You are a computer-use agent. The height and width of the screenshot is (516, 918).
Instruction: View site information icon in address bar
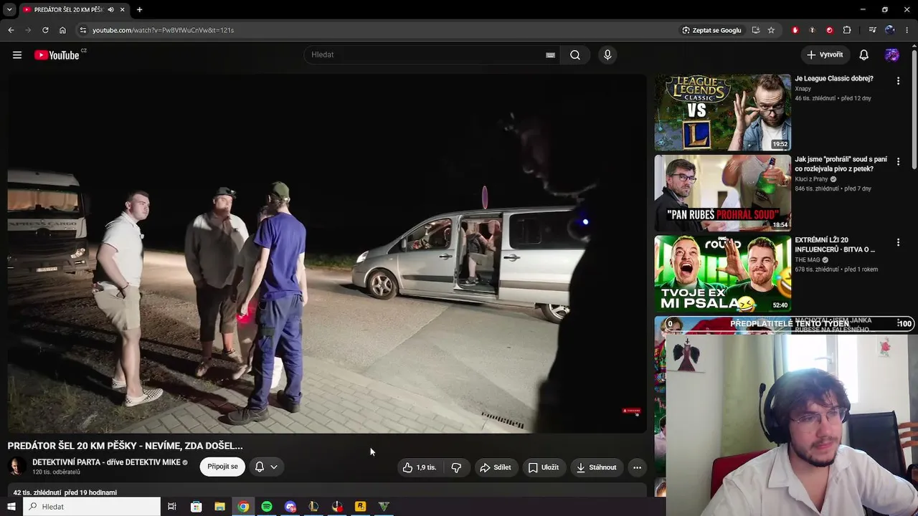pos(83,30)
